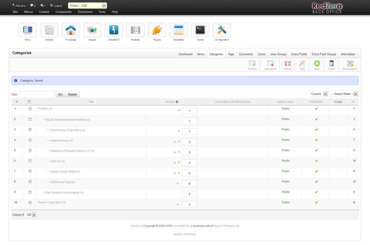
Task: Open the Content menu
Action: 44,12
